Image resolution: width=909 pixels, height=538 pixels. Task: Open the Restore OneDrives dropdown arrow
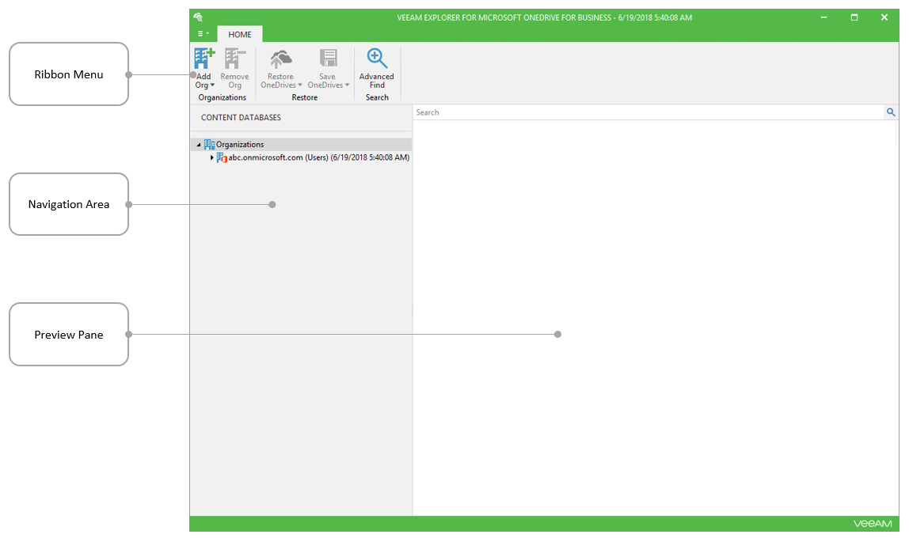click(x=300, y=85)
